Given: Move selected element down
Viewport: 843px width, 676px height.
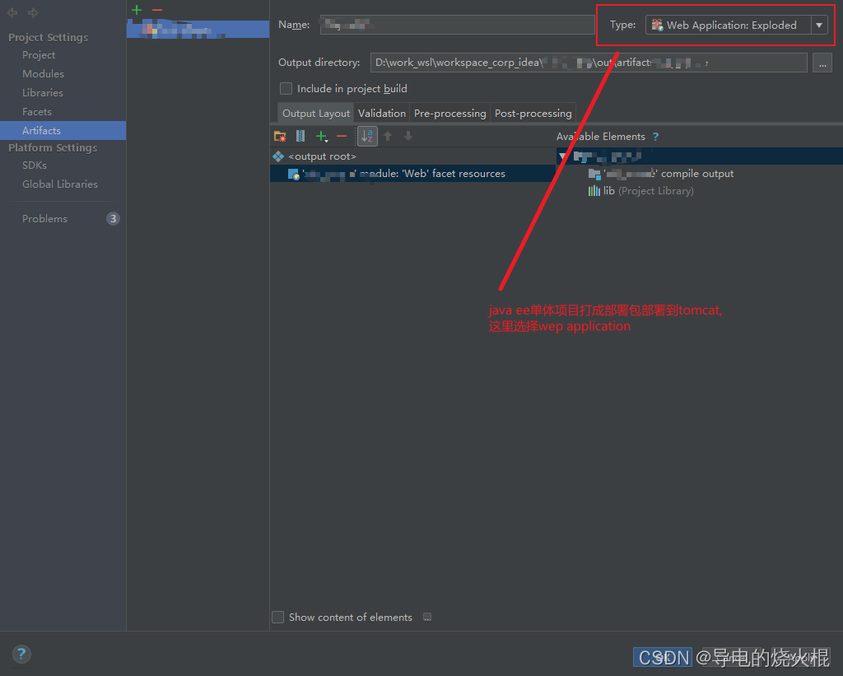Looking at the screenshot, I should click(x=408, y=136).
